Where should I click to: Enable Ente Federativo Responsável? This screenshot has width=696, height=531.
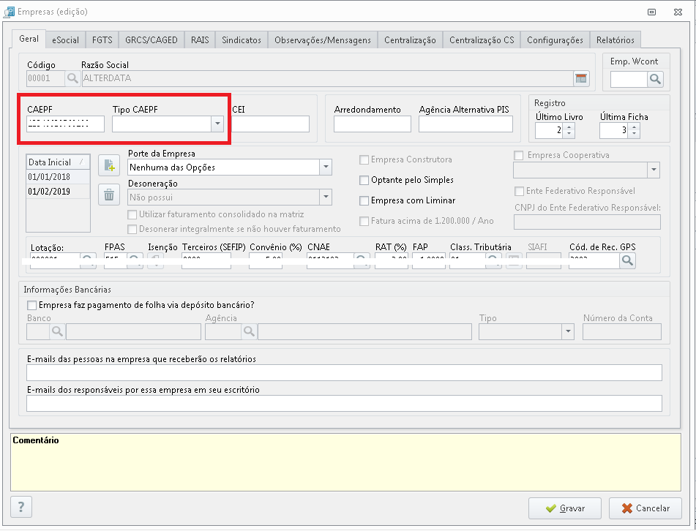(x=519, y=191)
